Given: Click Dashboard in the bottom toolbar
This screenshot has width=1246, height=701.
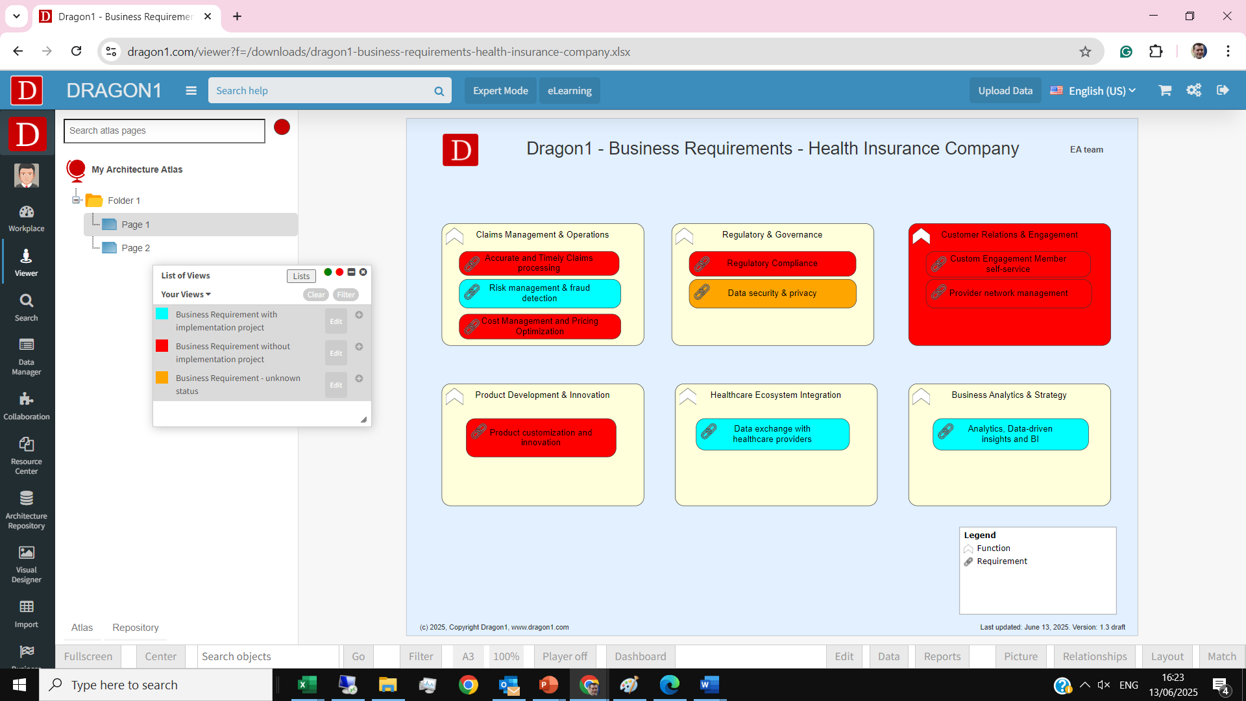Looking at the screenshot, I should coord(641,657).
